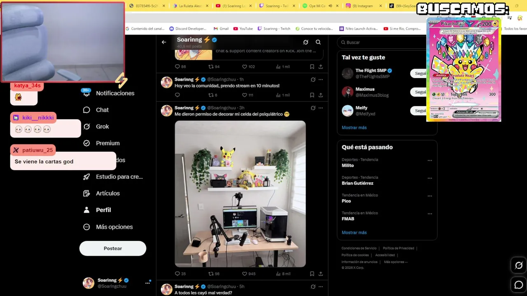
Task: View analytics of 'Hoy veo la comunidad' post
Action: [x=283, y=95]
